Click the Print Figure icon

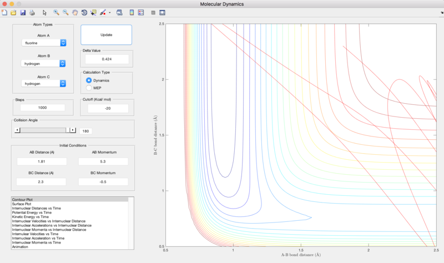(32, 12)
